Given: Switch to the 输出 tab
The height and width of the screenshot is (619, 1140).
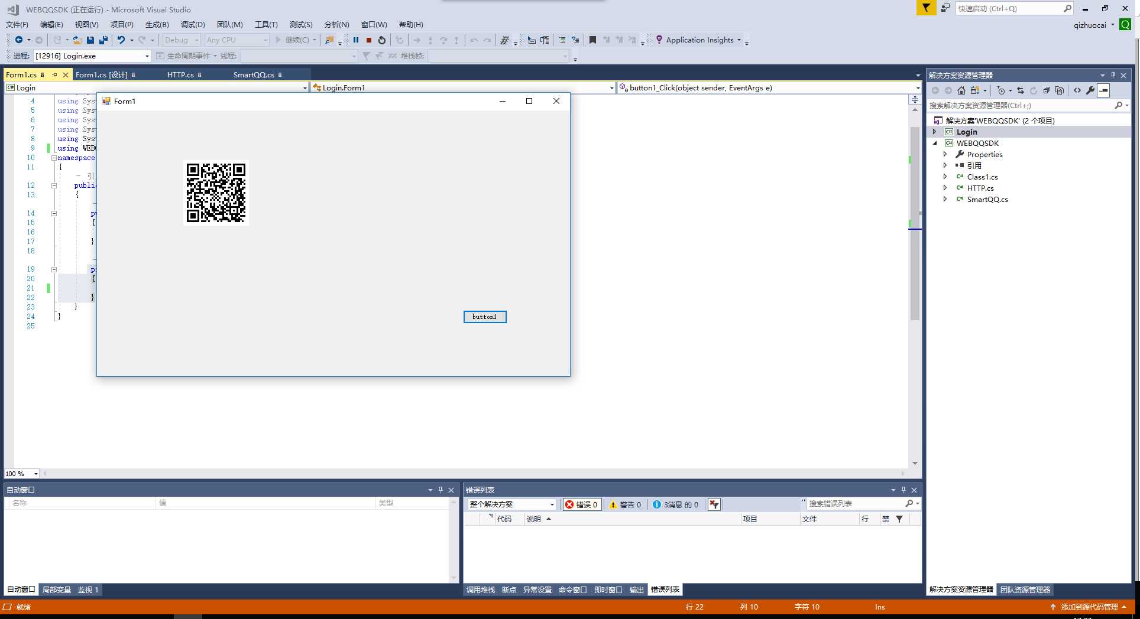Looking at the screenshot, I should pyautogui.click(x=637, y=590).
